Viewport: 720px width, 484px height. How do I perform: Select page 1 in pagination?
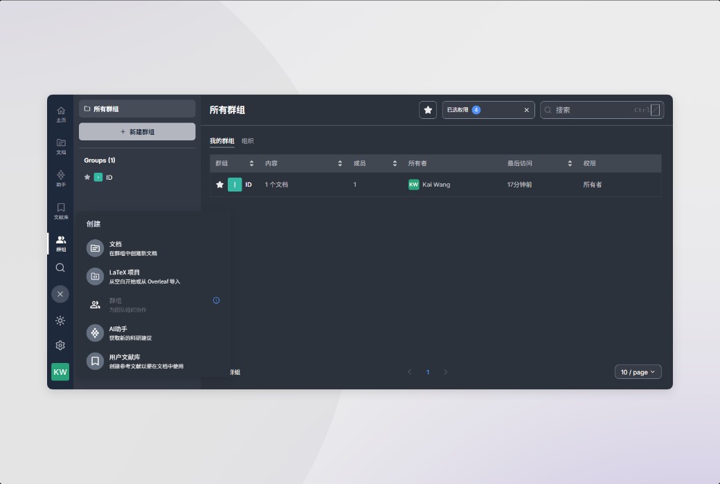coord(428,372)
